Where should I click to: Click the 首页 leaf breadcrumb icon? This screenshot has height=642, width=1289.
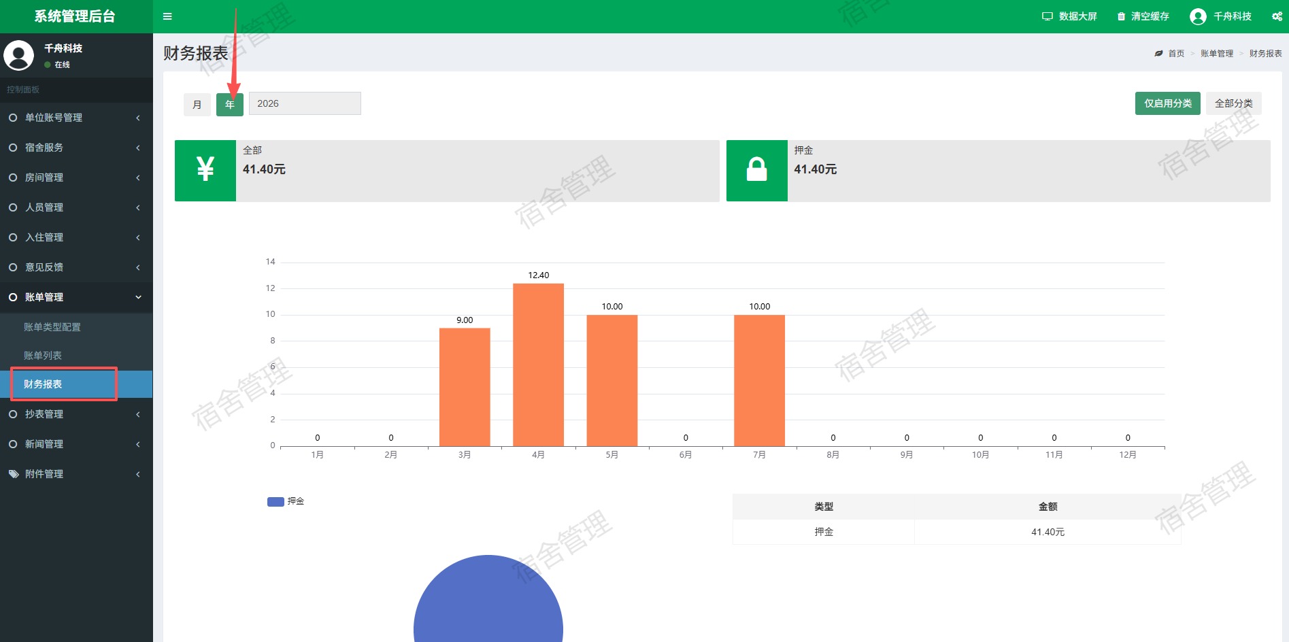click(1158, 53)
